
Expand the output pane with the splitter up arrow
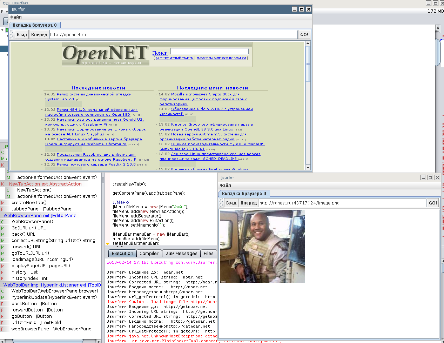117,247
